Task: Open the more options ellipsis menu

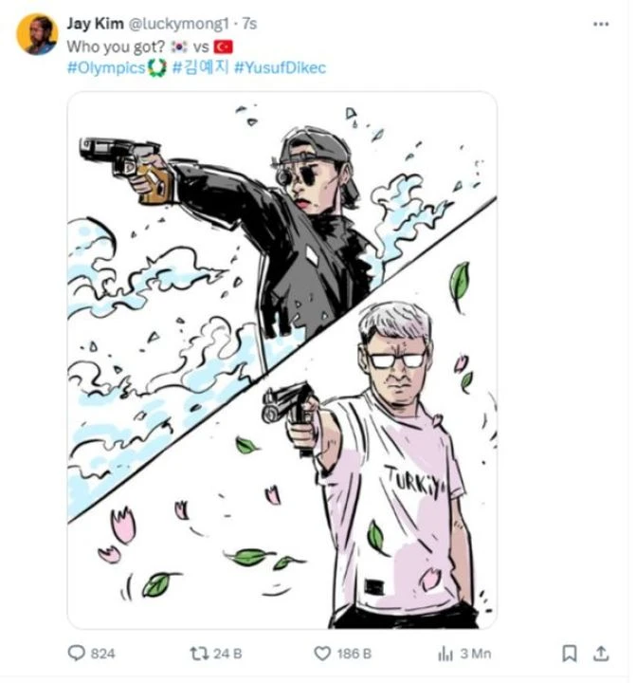Action: tap(600, 24)
